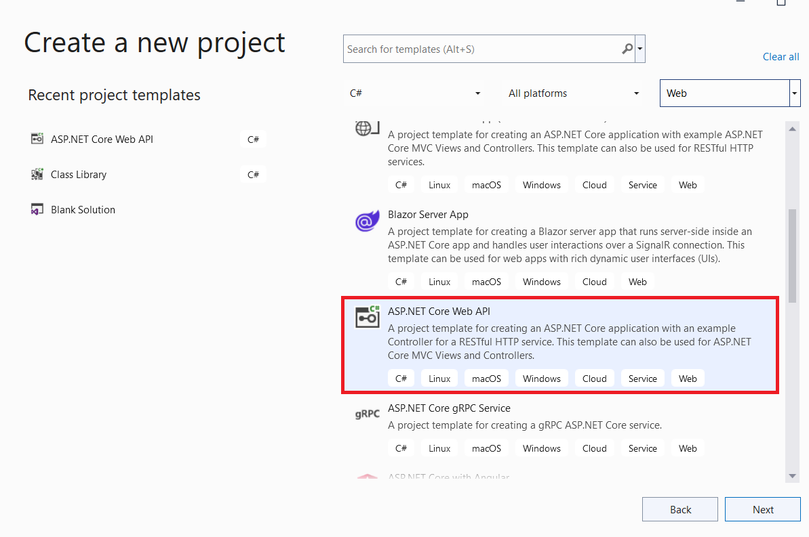Click the ASP.NET Core Web API recent template icon

click(x=37, y=139)
